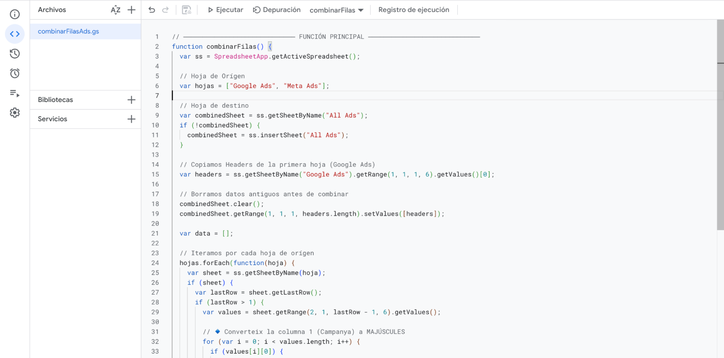Click the Redo arrow icon
Image resolution: width=724 pixels, height=358 pixels.
(x=165, y=10)
